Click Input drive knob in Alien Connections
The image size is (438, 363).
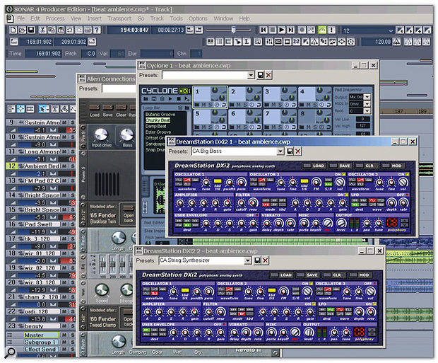tap(101, 135)
